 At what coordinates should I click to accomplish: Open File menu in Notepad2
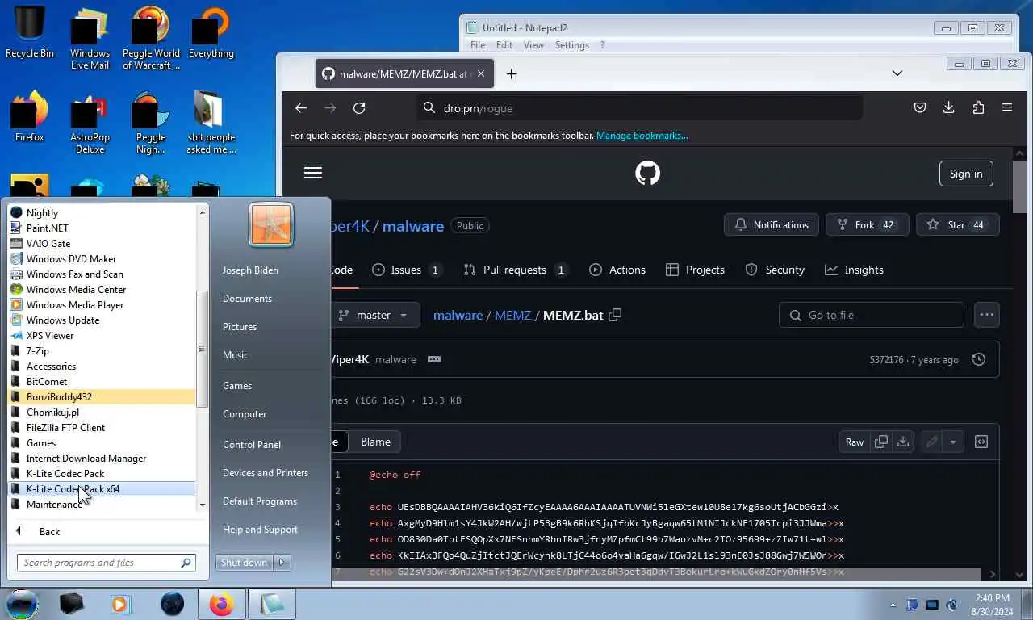478,45
